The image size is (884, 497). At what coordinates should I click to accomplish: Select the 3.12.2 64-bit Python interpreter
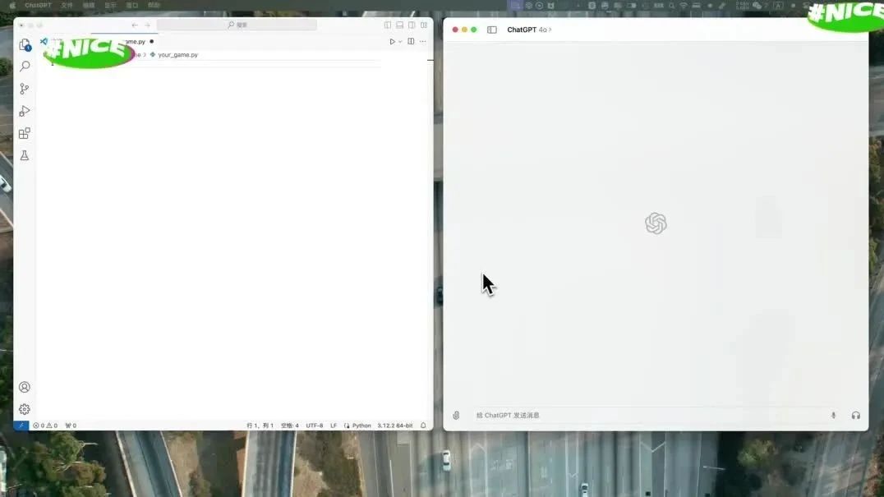click(x=394, y=426)
